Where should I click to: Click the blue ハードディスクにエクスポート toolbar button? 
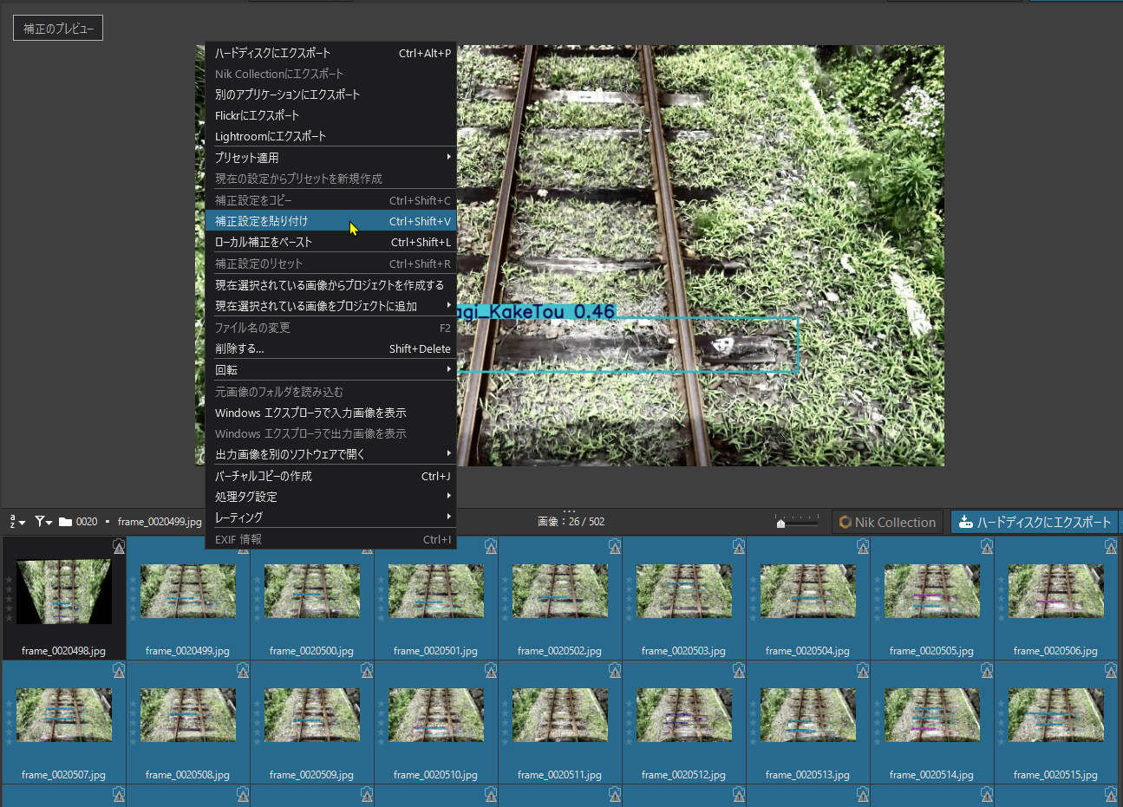coord(1035,523)
